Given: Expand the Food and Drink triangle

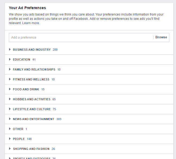Looking at the screenshot, I should click(x=10, y=89).
